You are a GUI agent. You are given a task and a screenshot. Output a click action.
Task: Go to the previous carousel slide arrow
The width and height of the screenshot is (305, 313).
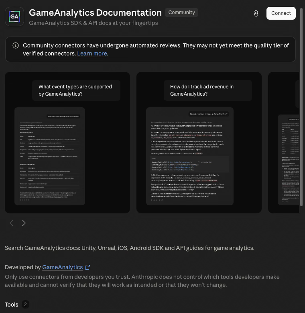[x=11, y=223]
